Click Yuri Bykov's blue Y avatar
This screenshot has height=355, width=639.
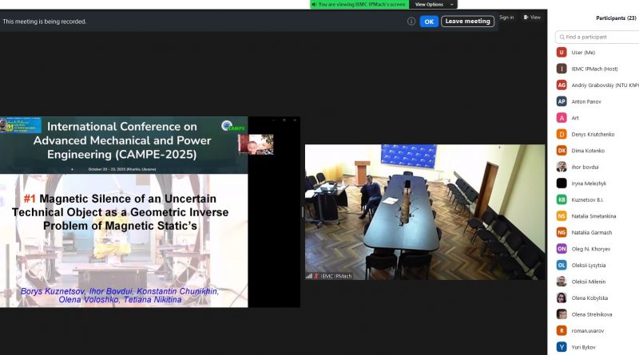click(562, 346)
